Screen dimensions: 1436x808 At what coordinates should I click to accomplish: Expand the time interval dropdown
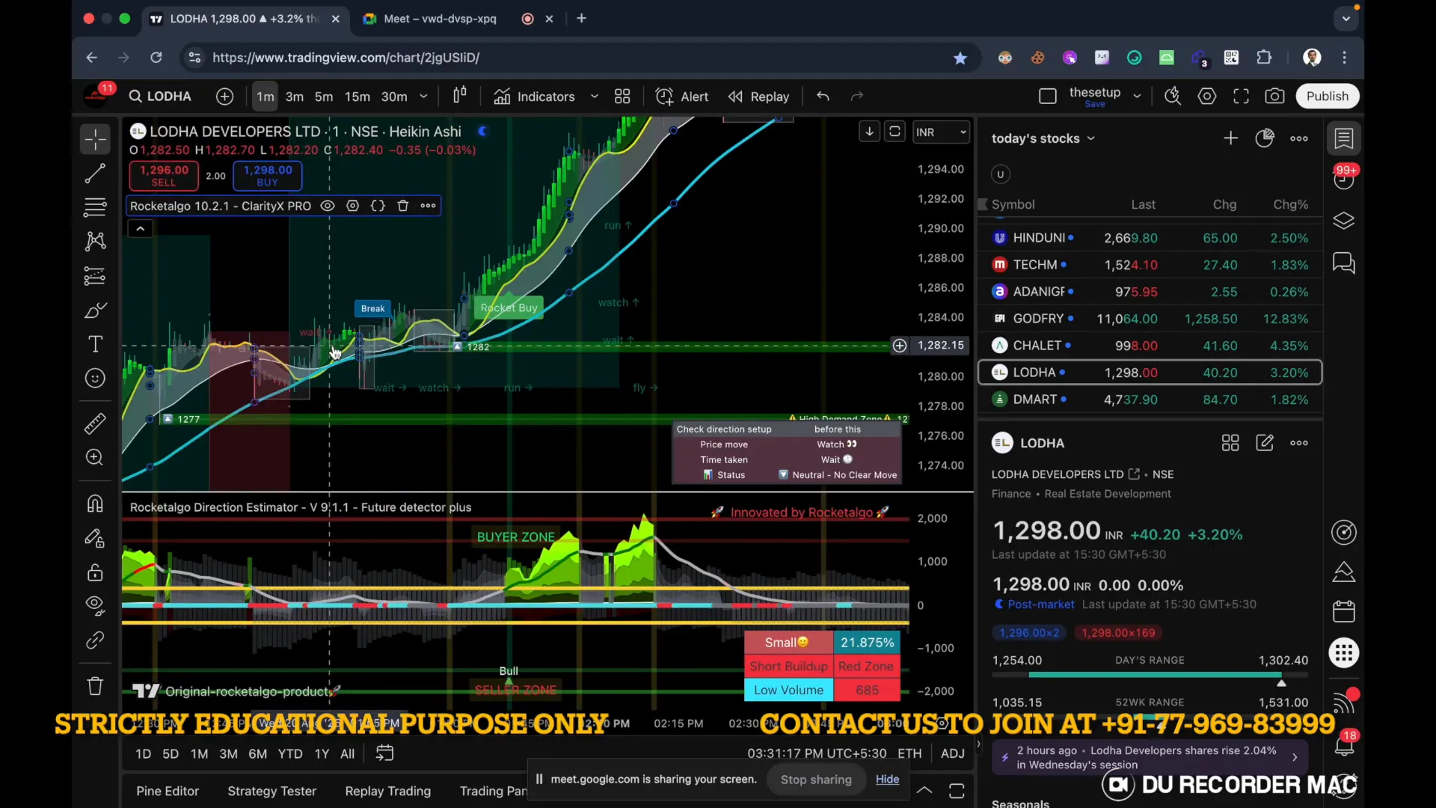click(x=423, y=97)
